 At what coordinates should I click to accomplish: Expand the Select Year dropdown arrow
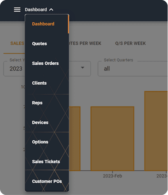[x=82, y=68]
